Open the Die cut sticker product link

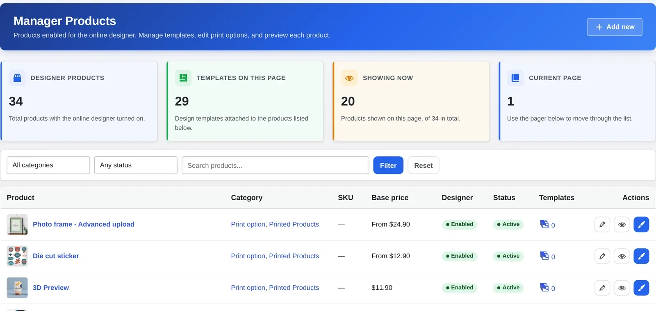point(56,256)
